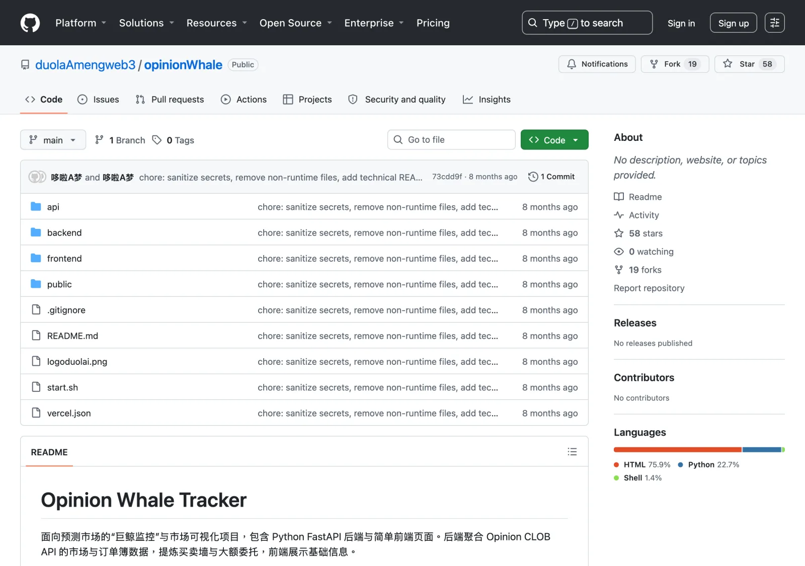
Task: Click the tag icon beside 0 Tags
Action: [157, 140]
